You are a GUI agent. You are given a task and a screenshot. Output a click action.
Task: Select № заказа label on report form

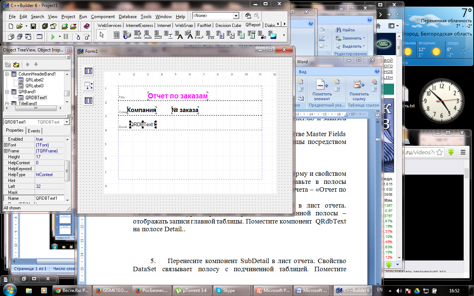pyautogui.click(x=185, y=110)
